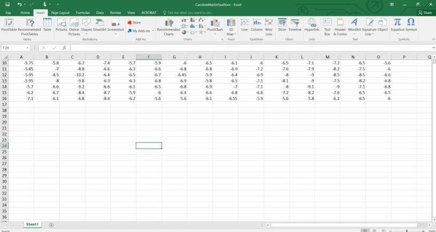Insert a Line sparkline
The width and height of the screenshot is (436, 232).
[x=245, y=24]
